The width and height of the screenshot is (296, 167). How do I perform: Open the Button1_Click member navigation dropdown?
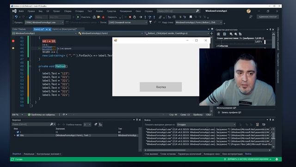(x=177, y=33)
